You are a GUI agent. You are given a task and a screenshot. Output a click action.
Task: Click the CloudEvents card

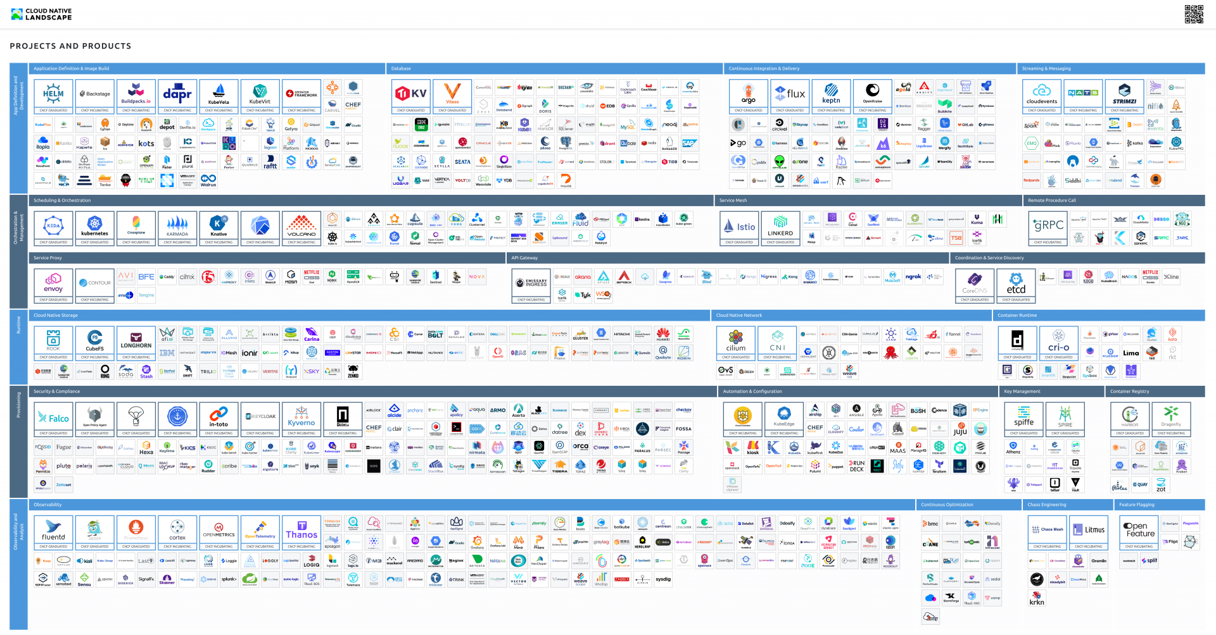pyautogui.click(x=1042, y=97)
